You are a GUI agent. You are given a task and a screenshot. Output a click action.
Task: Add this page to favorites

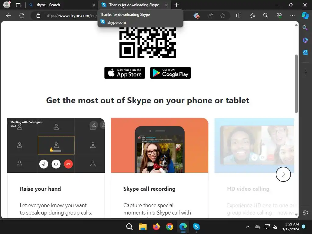click(223, 16)
